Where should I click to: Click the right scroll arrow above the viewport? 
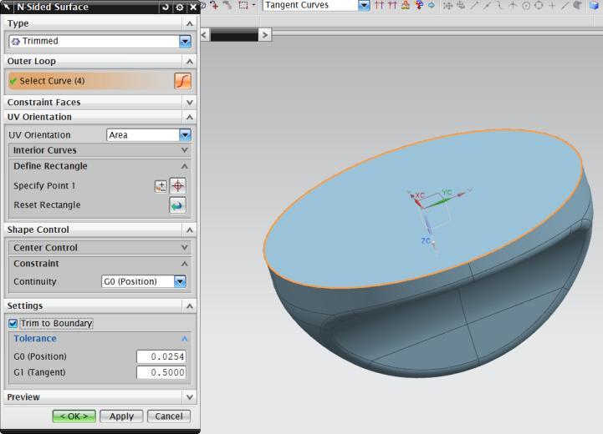coord(264,35)
